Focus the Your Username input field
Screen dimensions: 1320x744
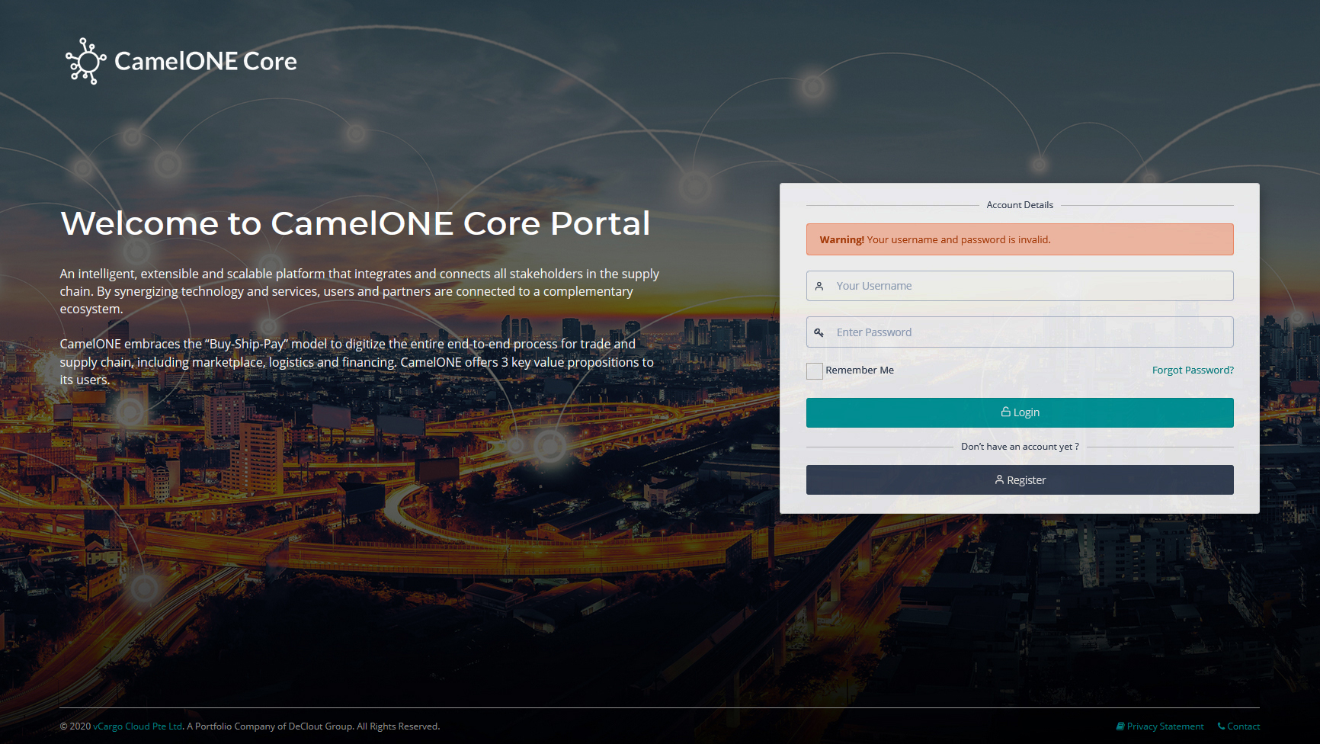(1029, 287)
